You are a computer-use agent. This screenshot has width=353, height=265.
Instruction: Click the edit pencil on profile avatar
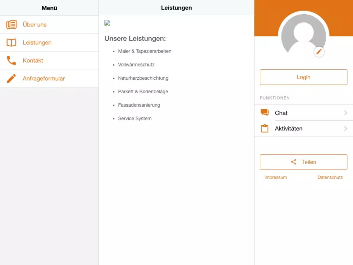[319, 52]
